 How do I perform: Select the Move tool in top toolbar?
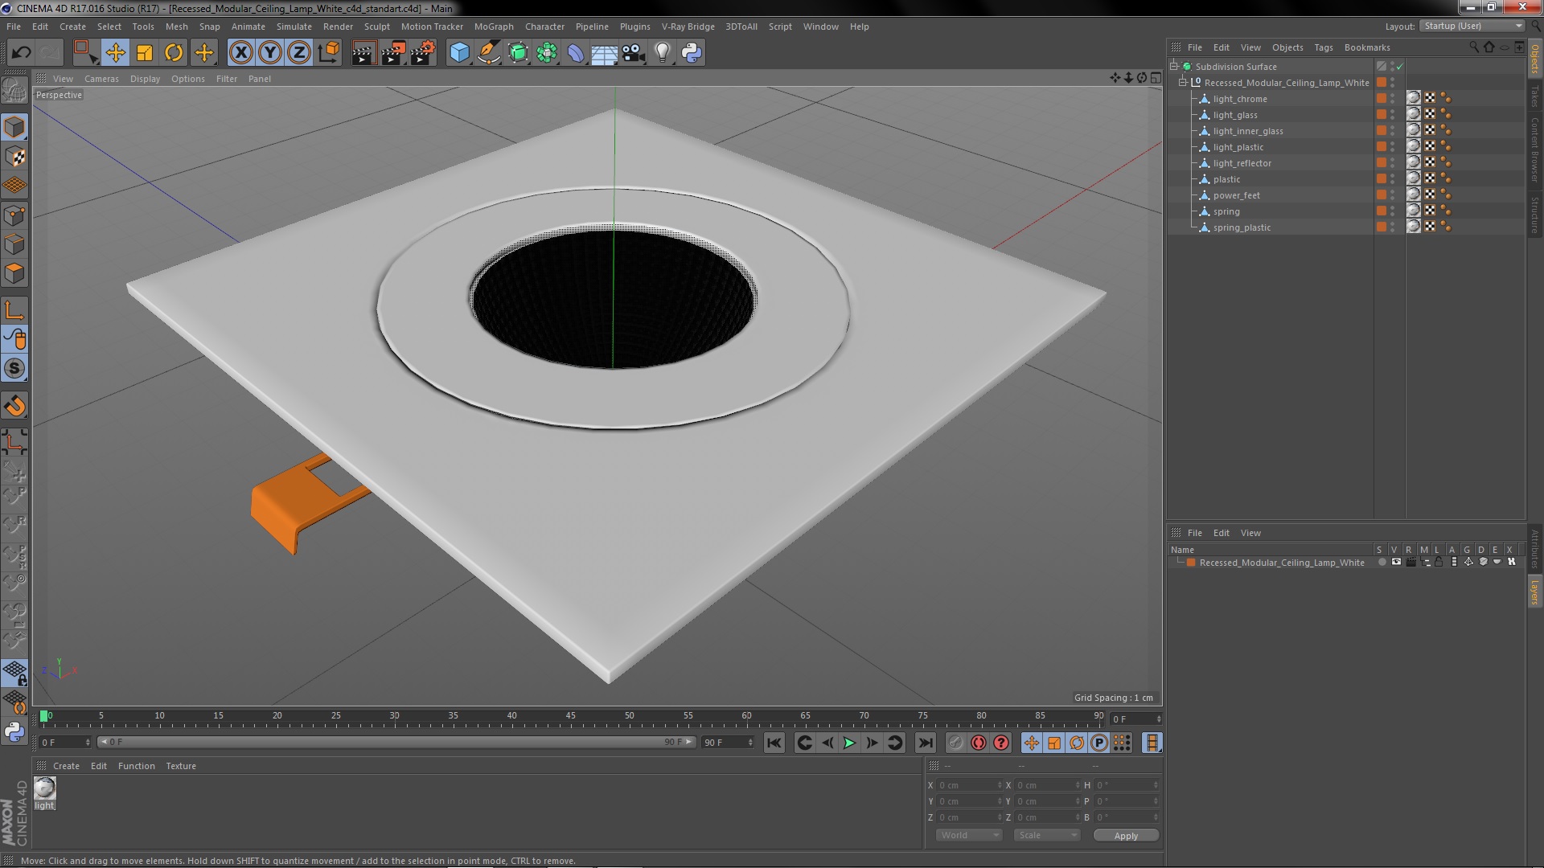pyautogui.click(x=115, y=53)
